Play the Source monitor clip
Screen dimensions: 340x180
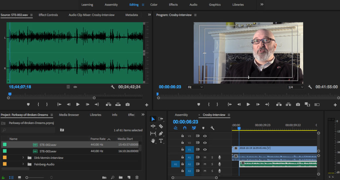click(78, 104)
